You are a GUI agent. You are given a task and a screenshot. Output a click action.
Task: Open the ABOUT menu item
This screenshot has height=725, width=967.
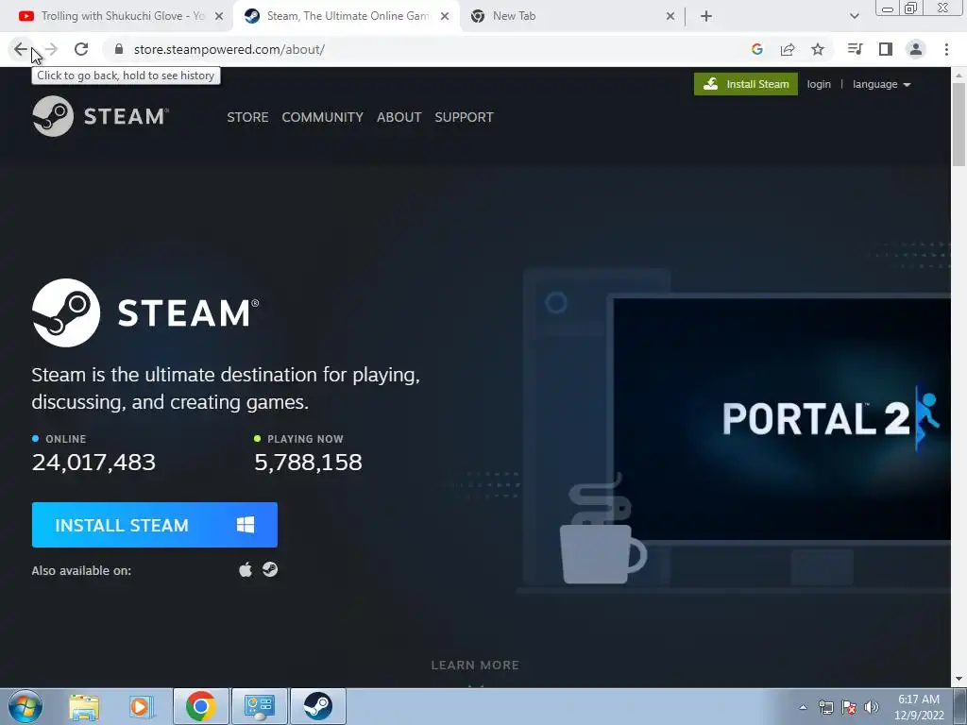pyautogui.click(x=399, y=117)
